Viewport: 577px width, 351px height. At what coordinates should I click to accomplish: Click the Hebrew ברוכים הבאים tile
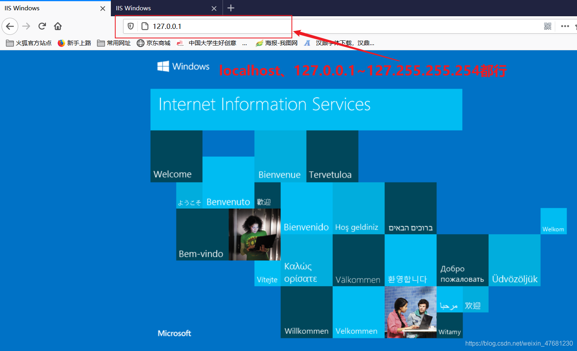[410, 208]
